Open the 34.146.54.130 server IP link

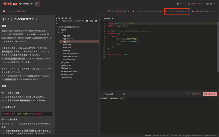point(64,18)
